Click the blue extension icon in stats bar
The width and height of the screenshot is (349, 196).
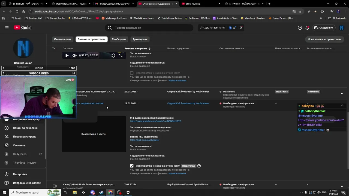[230, 28]
